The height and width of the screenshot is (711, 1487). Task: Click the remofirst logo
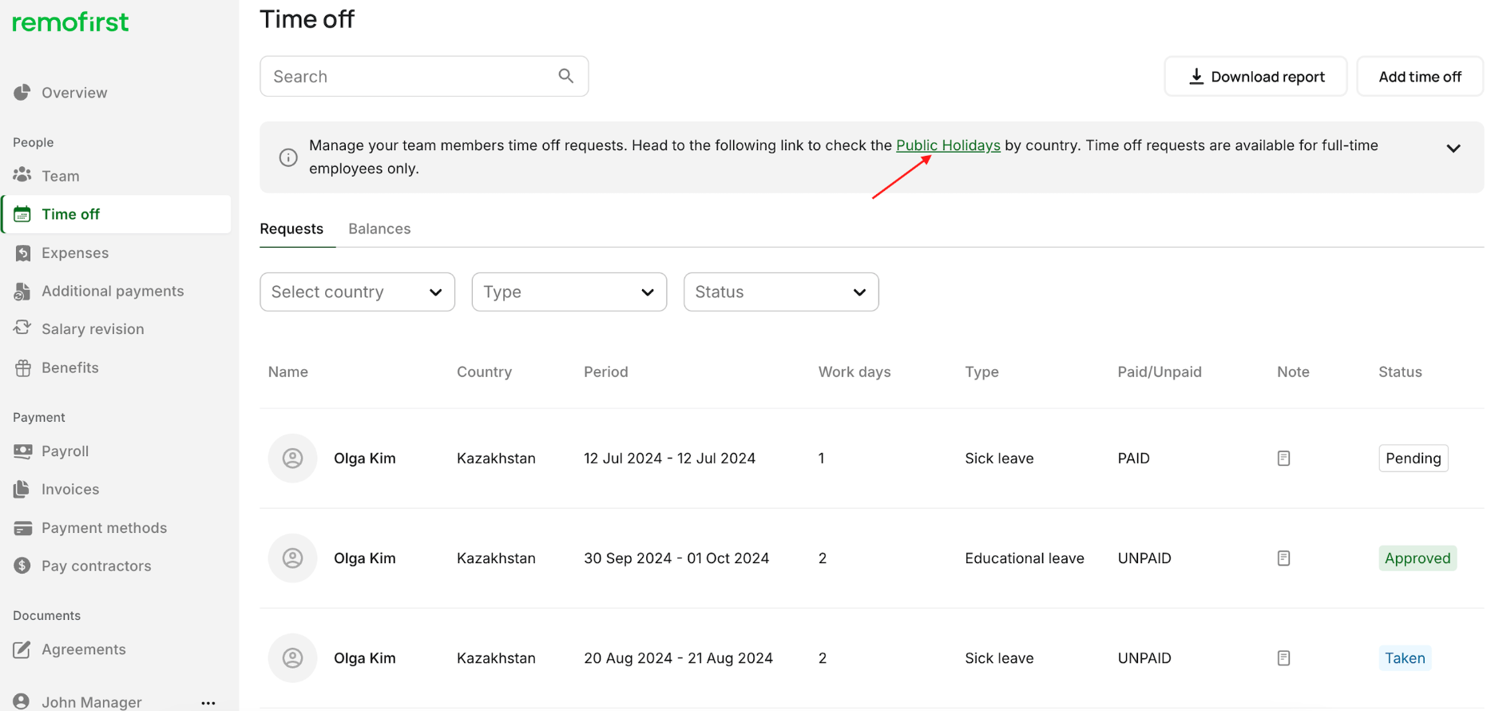[70, 22]
